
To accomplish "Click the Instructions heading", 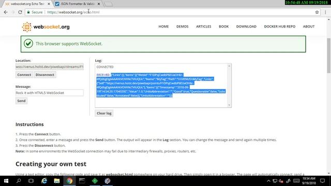I will click(29, 125).
